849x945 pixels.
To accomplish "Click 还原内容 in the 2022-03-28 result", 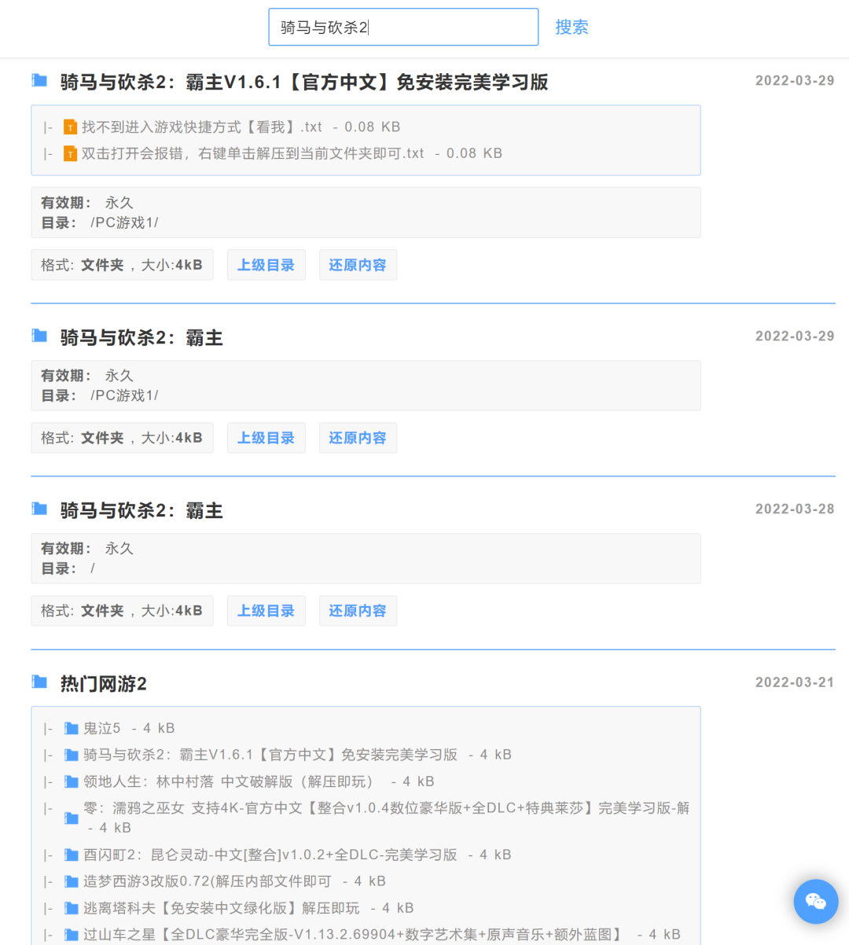I will tap(358, 611).
